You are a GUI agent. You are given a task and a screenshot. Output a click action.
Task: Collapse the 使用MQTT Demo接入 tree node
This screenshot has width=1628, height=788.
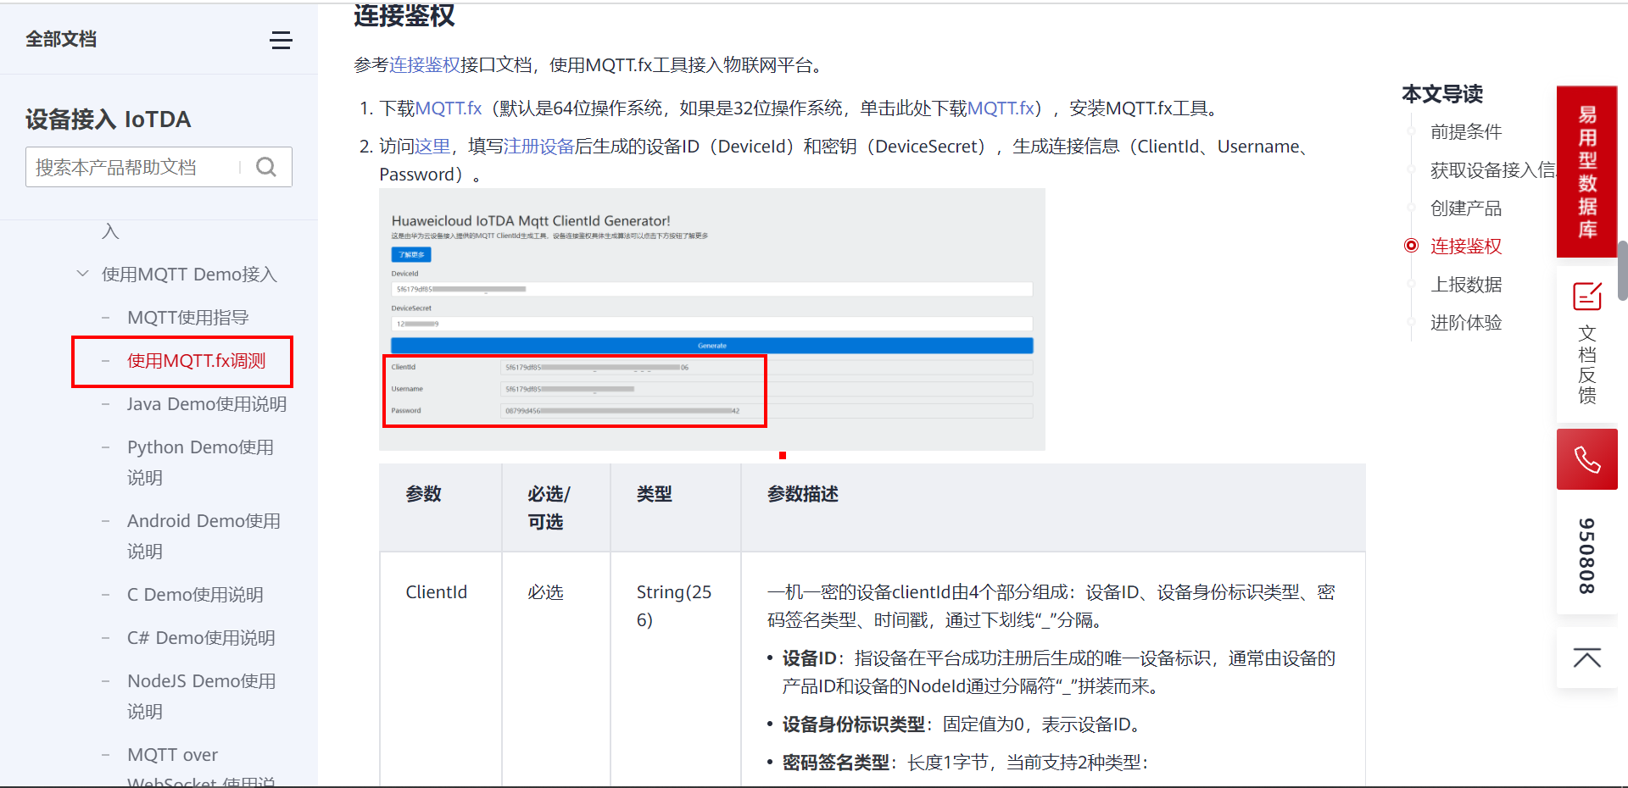[x=82, y=274]
